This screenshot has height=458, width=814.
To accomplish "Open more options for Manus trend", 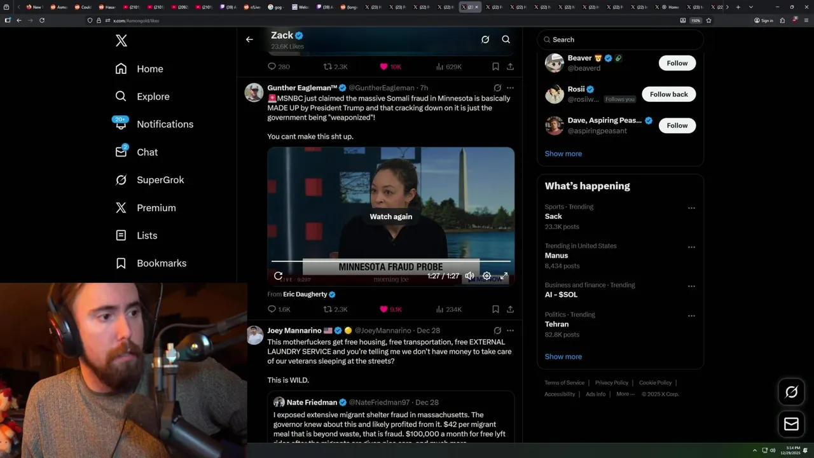I will [x=691, y=247].
